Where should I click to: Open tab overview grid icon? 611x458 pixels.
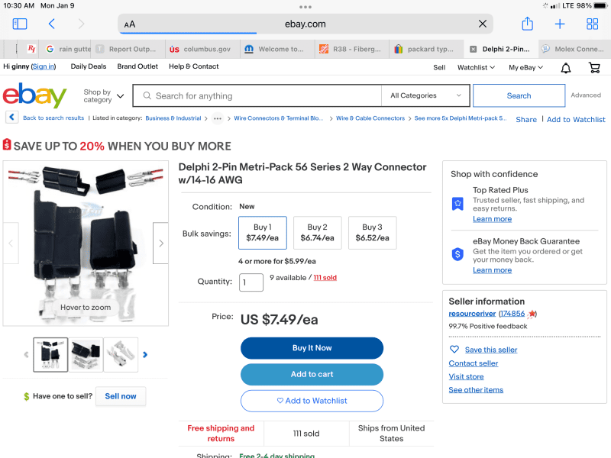point(593,24)
